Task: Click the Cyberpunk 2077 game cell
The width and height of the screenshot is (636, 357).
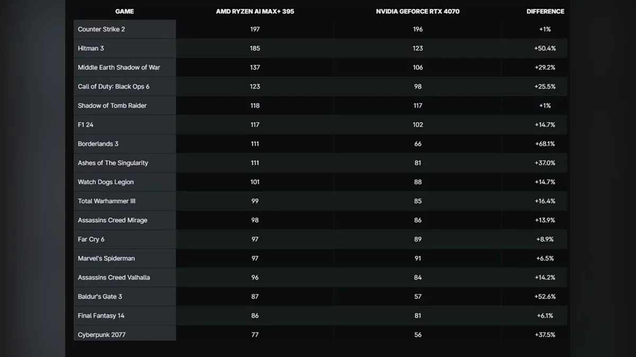Action: click(102, 335)
